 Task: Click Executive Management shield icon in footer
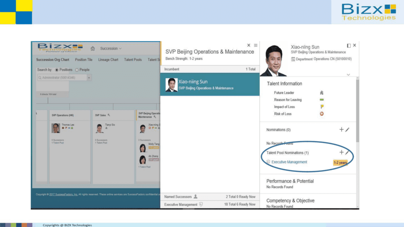coord(201,205)
